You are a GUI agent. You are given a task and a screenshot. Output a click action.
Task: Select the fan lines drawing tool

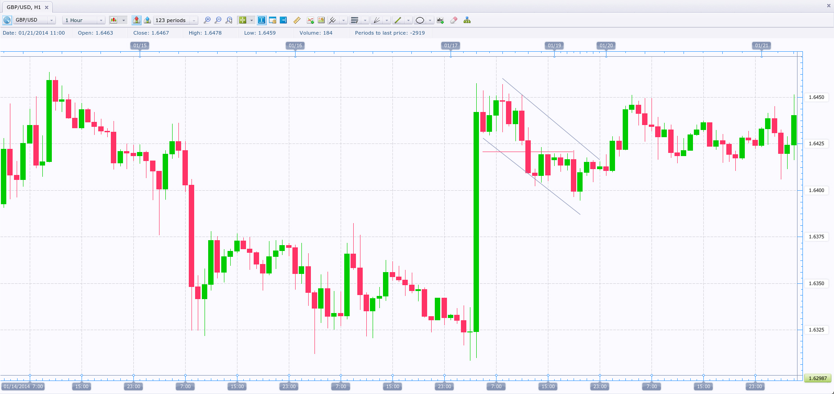coord(377,20)
